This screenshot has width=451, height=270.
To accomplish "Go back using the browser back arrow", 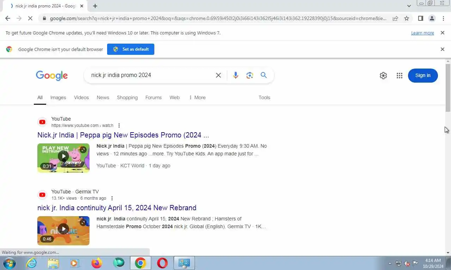I will point(8,18).
